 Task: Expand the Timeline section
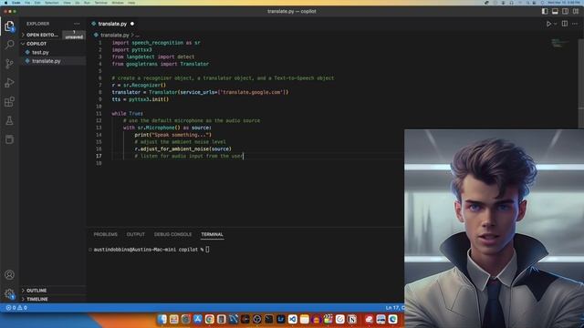click(36, 299)
